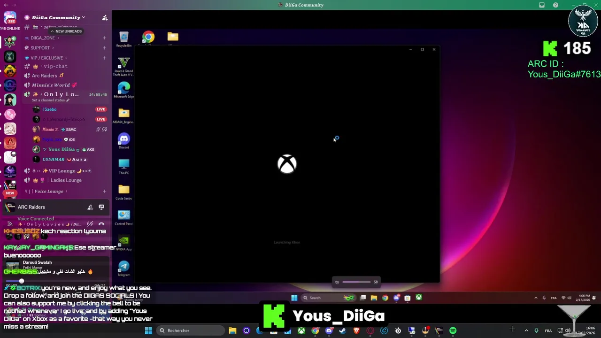Open FRA language indicator in bottom taskbar
The image size is (601, 338).
point(548,331)
